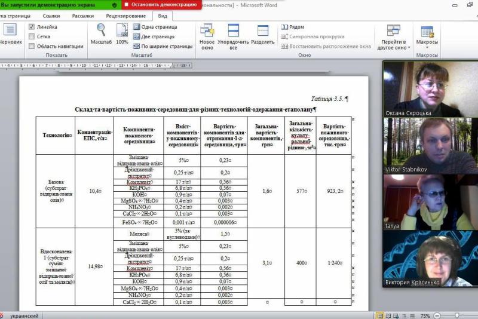Fit page with По ширине страницы
This screenshot has height=319, width=478.
[x=162, y=46]
